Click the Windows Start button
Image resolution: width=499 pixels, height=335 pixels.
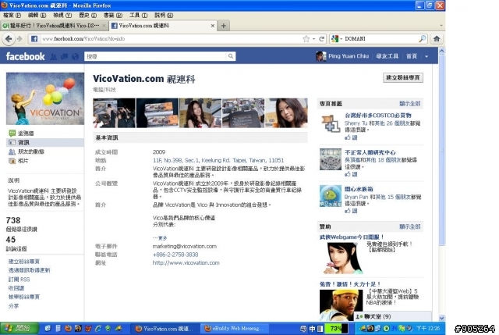pyautogui.click(x=19, y=328)
